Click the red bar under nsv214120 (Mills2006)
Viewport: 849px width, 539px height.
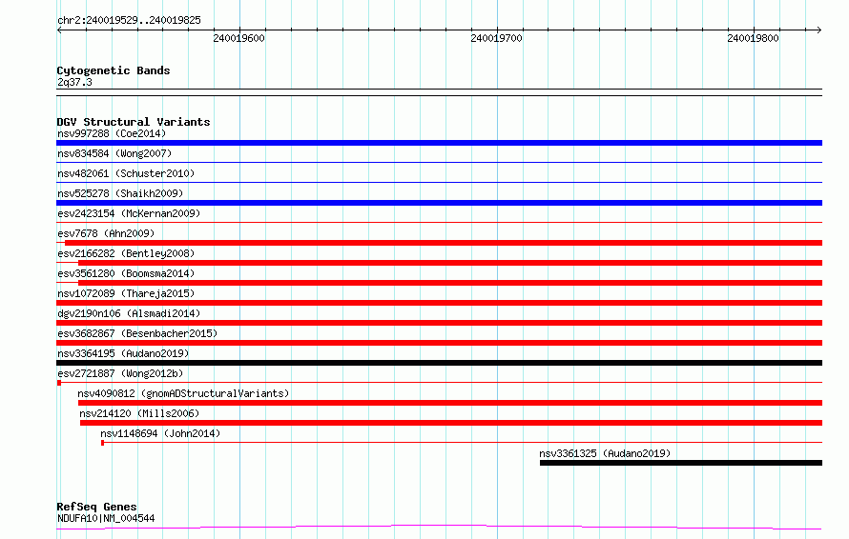[451, 423]
